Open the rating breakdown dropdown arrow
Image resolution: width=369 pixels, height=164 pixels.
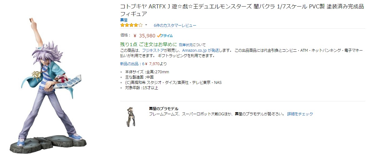click(x=146, y=25)
